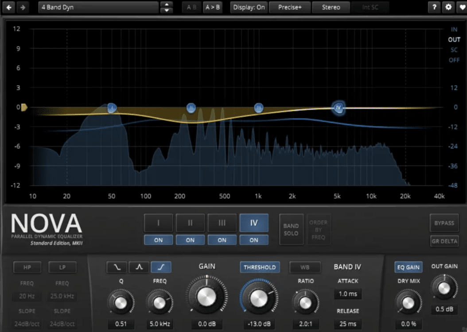This screenshot has height=332, width=467.
Task: Click the OUT GAIN knob
Action: pos(444,288)
